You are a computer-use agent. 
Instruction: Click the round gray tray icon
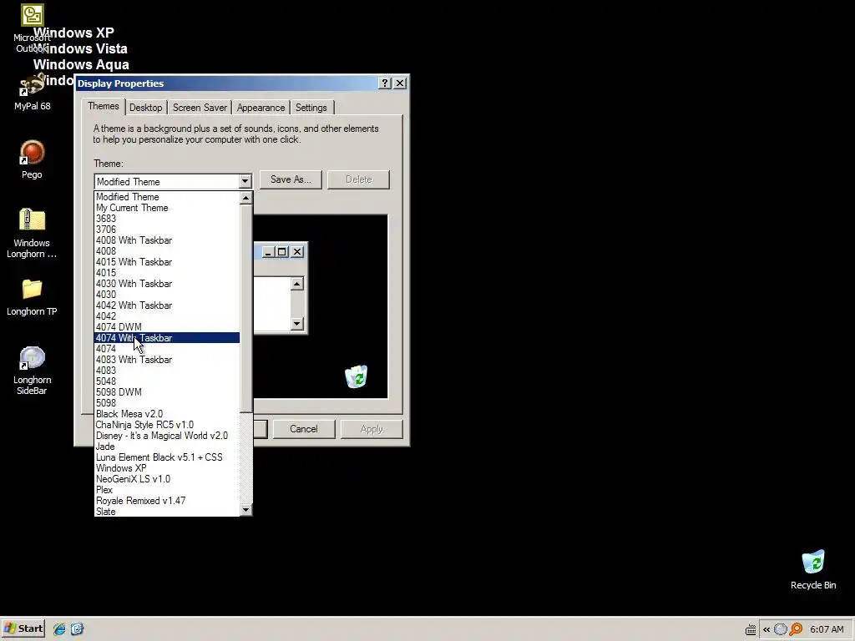pos(781,629)
